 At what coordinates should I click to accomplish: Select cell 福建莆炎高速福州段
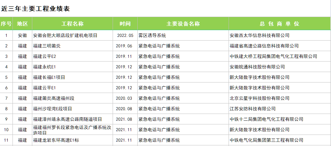click(72, 98)
